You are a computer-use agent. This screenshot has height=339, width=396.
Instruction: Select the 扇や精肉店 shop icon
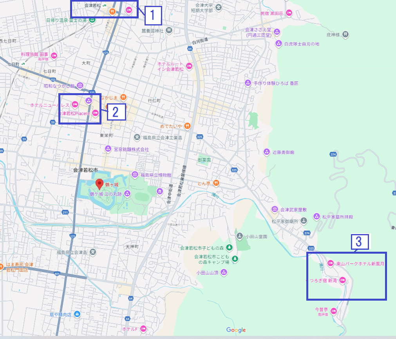[x=77, y=314]
